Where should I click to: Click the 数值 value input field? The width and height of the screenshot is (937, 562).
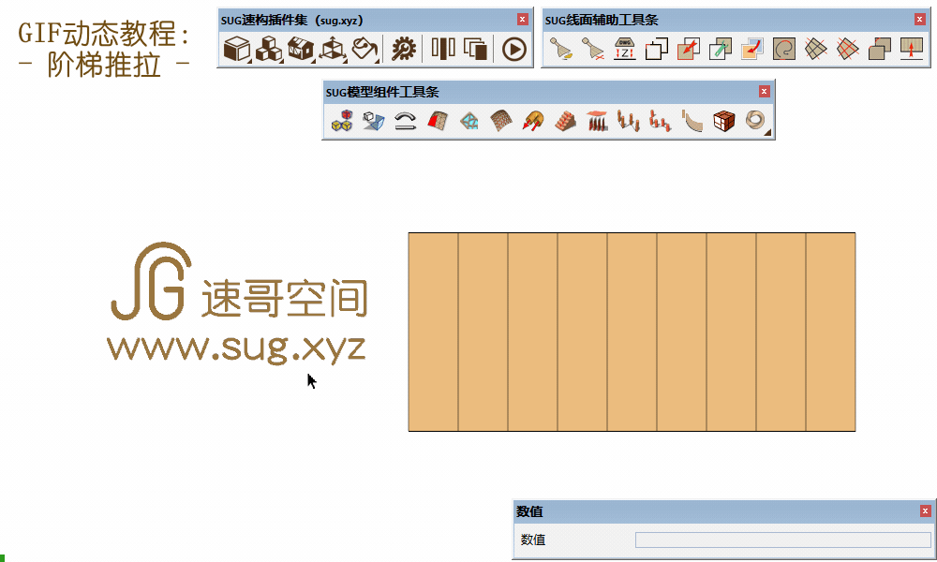(x=782, y=540)
